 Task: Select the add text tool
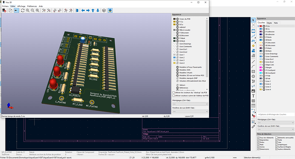(253, 96)
